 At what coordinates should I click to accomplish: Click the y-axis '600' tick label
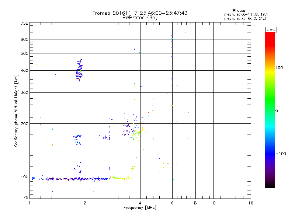pos(24,39)
